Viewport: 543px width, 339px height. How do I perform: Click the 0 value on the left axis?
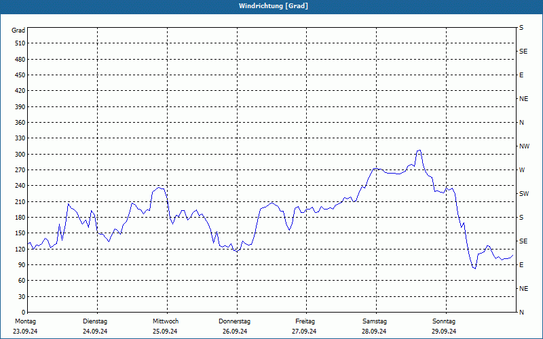(x=23, y=313)
